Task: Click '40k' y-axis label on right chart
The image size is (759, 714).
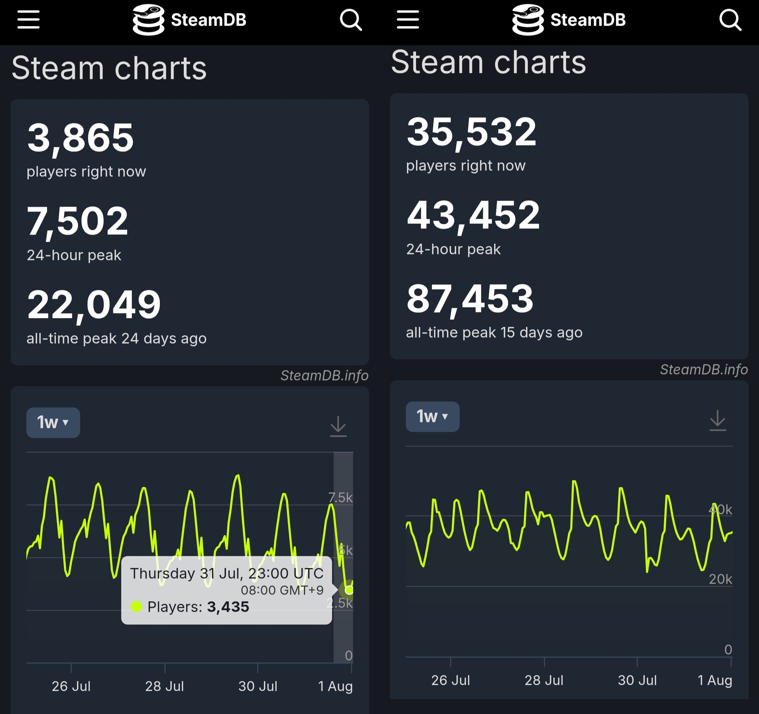Action: [x=720, y=510]
